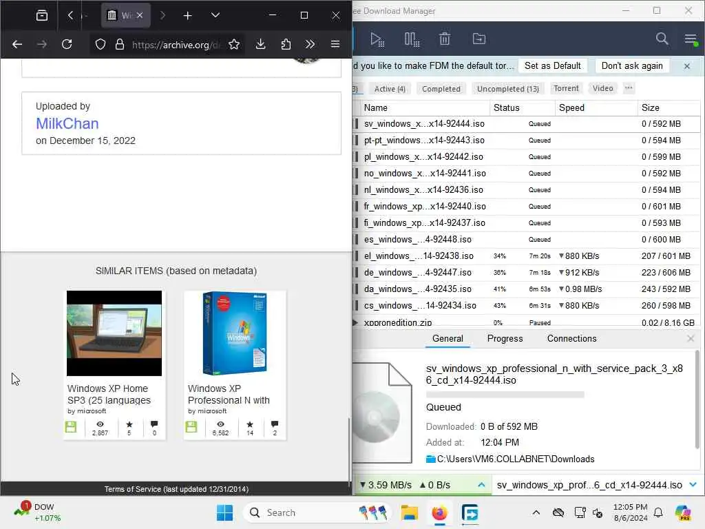Bookmark this page with the star icon
Screen dimensions: 705x529
coord(234,44)
